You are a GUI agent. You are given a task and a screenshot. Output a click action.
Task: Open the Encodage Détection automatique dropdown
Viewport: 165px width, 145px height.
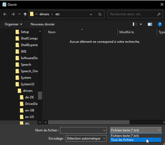coord(86,138)
